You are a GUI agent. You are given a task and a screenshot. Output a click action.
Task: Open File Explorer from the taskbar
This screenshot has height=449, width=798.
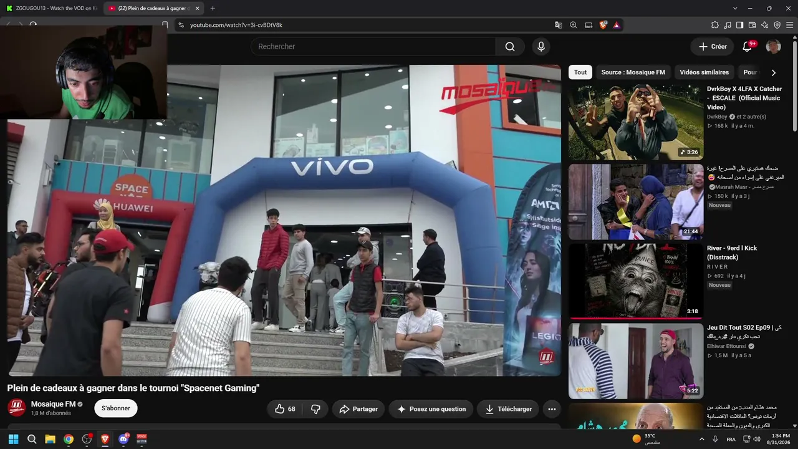(x=50, y=439)
